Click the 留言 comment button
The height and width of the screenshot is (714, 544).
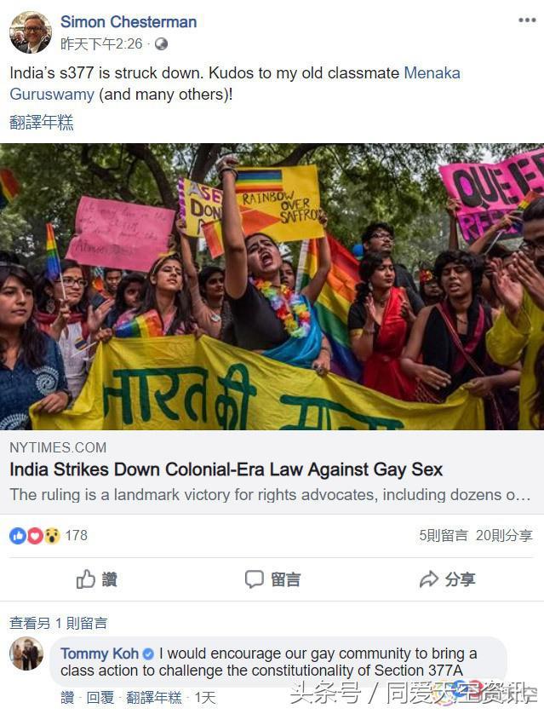point(272,579)
